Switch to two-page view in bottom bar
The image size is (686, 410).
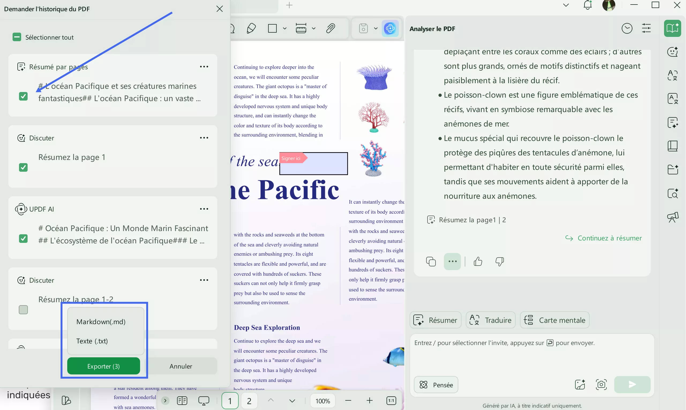coord(182,400)
